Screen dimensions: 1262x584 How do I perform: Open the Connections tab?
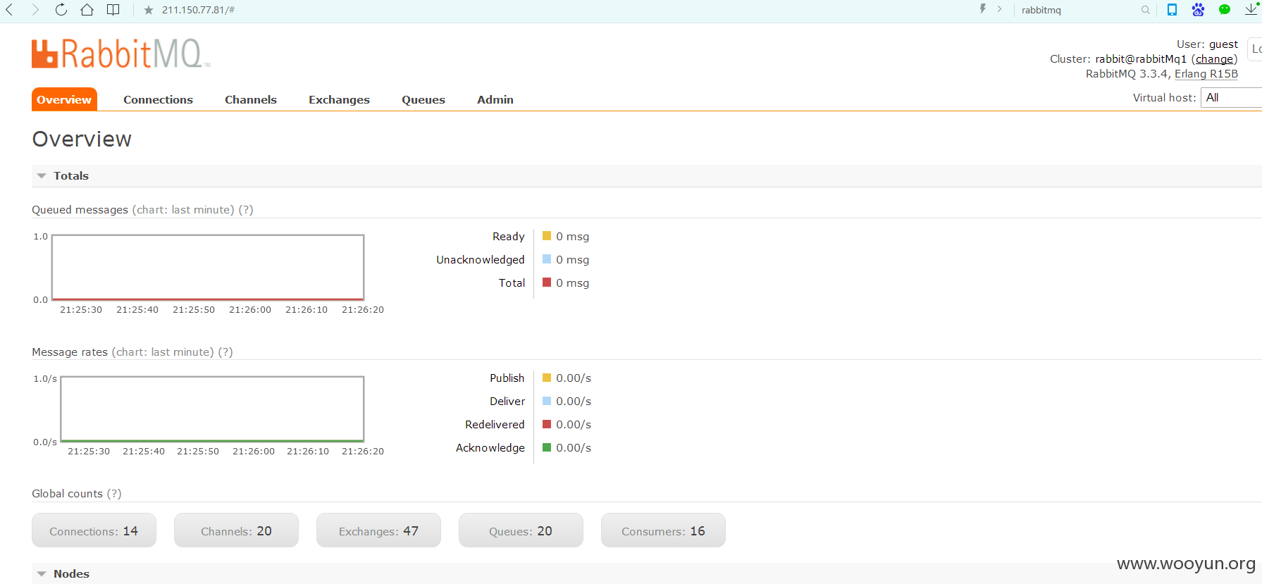pos(158,99)
